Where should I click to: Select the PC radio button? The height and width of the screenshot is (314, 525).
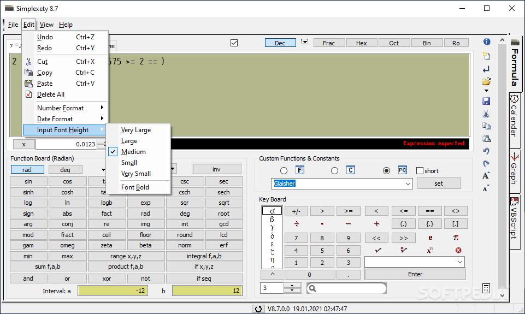[386, 171]
